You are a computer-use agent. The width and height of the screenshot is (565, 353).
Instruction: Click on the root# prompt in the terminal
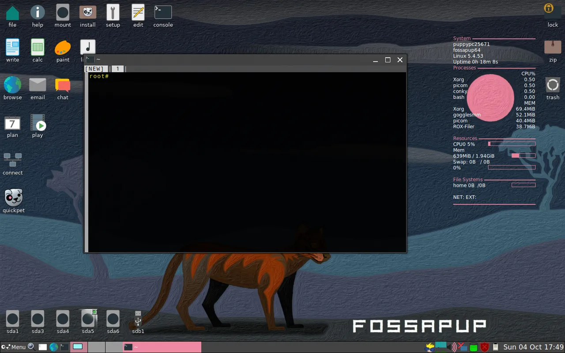click(x=99, y=76)
